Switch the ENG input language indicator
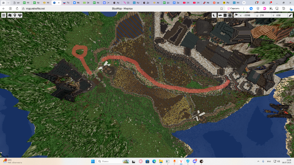Image resolution: width=294 pixels, height=165 pixels. [269, 161]
